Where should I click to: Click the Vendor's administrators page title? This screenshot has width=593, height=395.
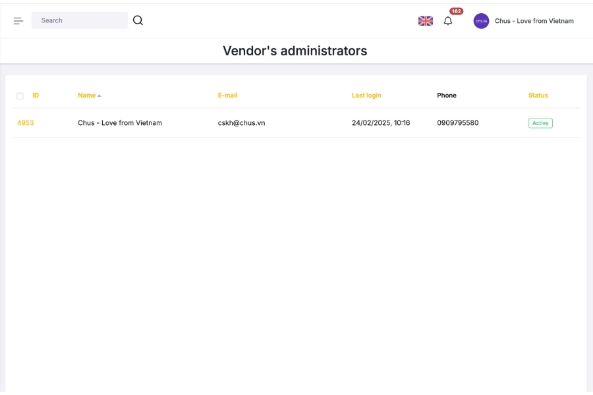click(x=295, y=51)
